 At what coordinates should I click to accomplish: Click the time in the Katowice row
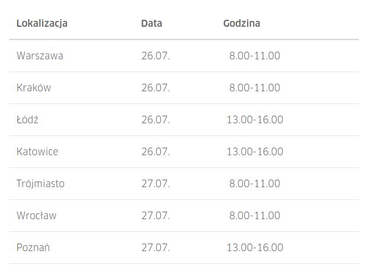click(x=255, y=152)
